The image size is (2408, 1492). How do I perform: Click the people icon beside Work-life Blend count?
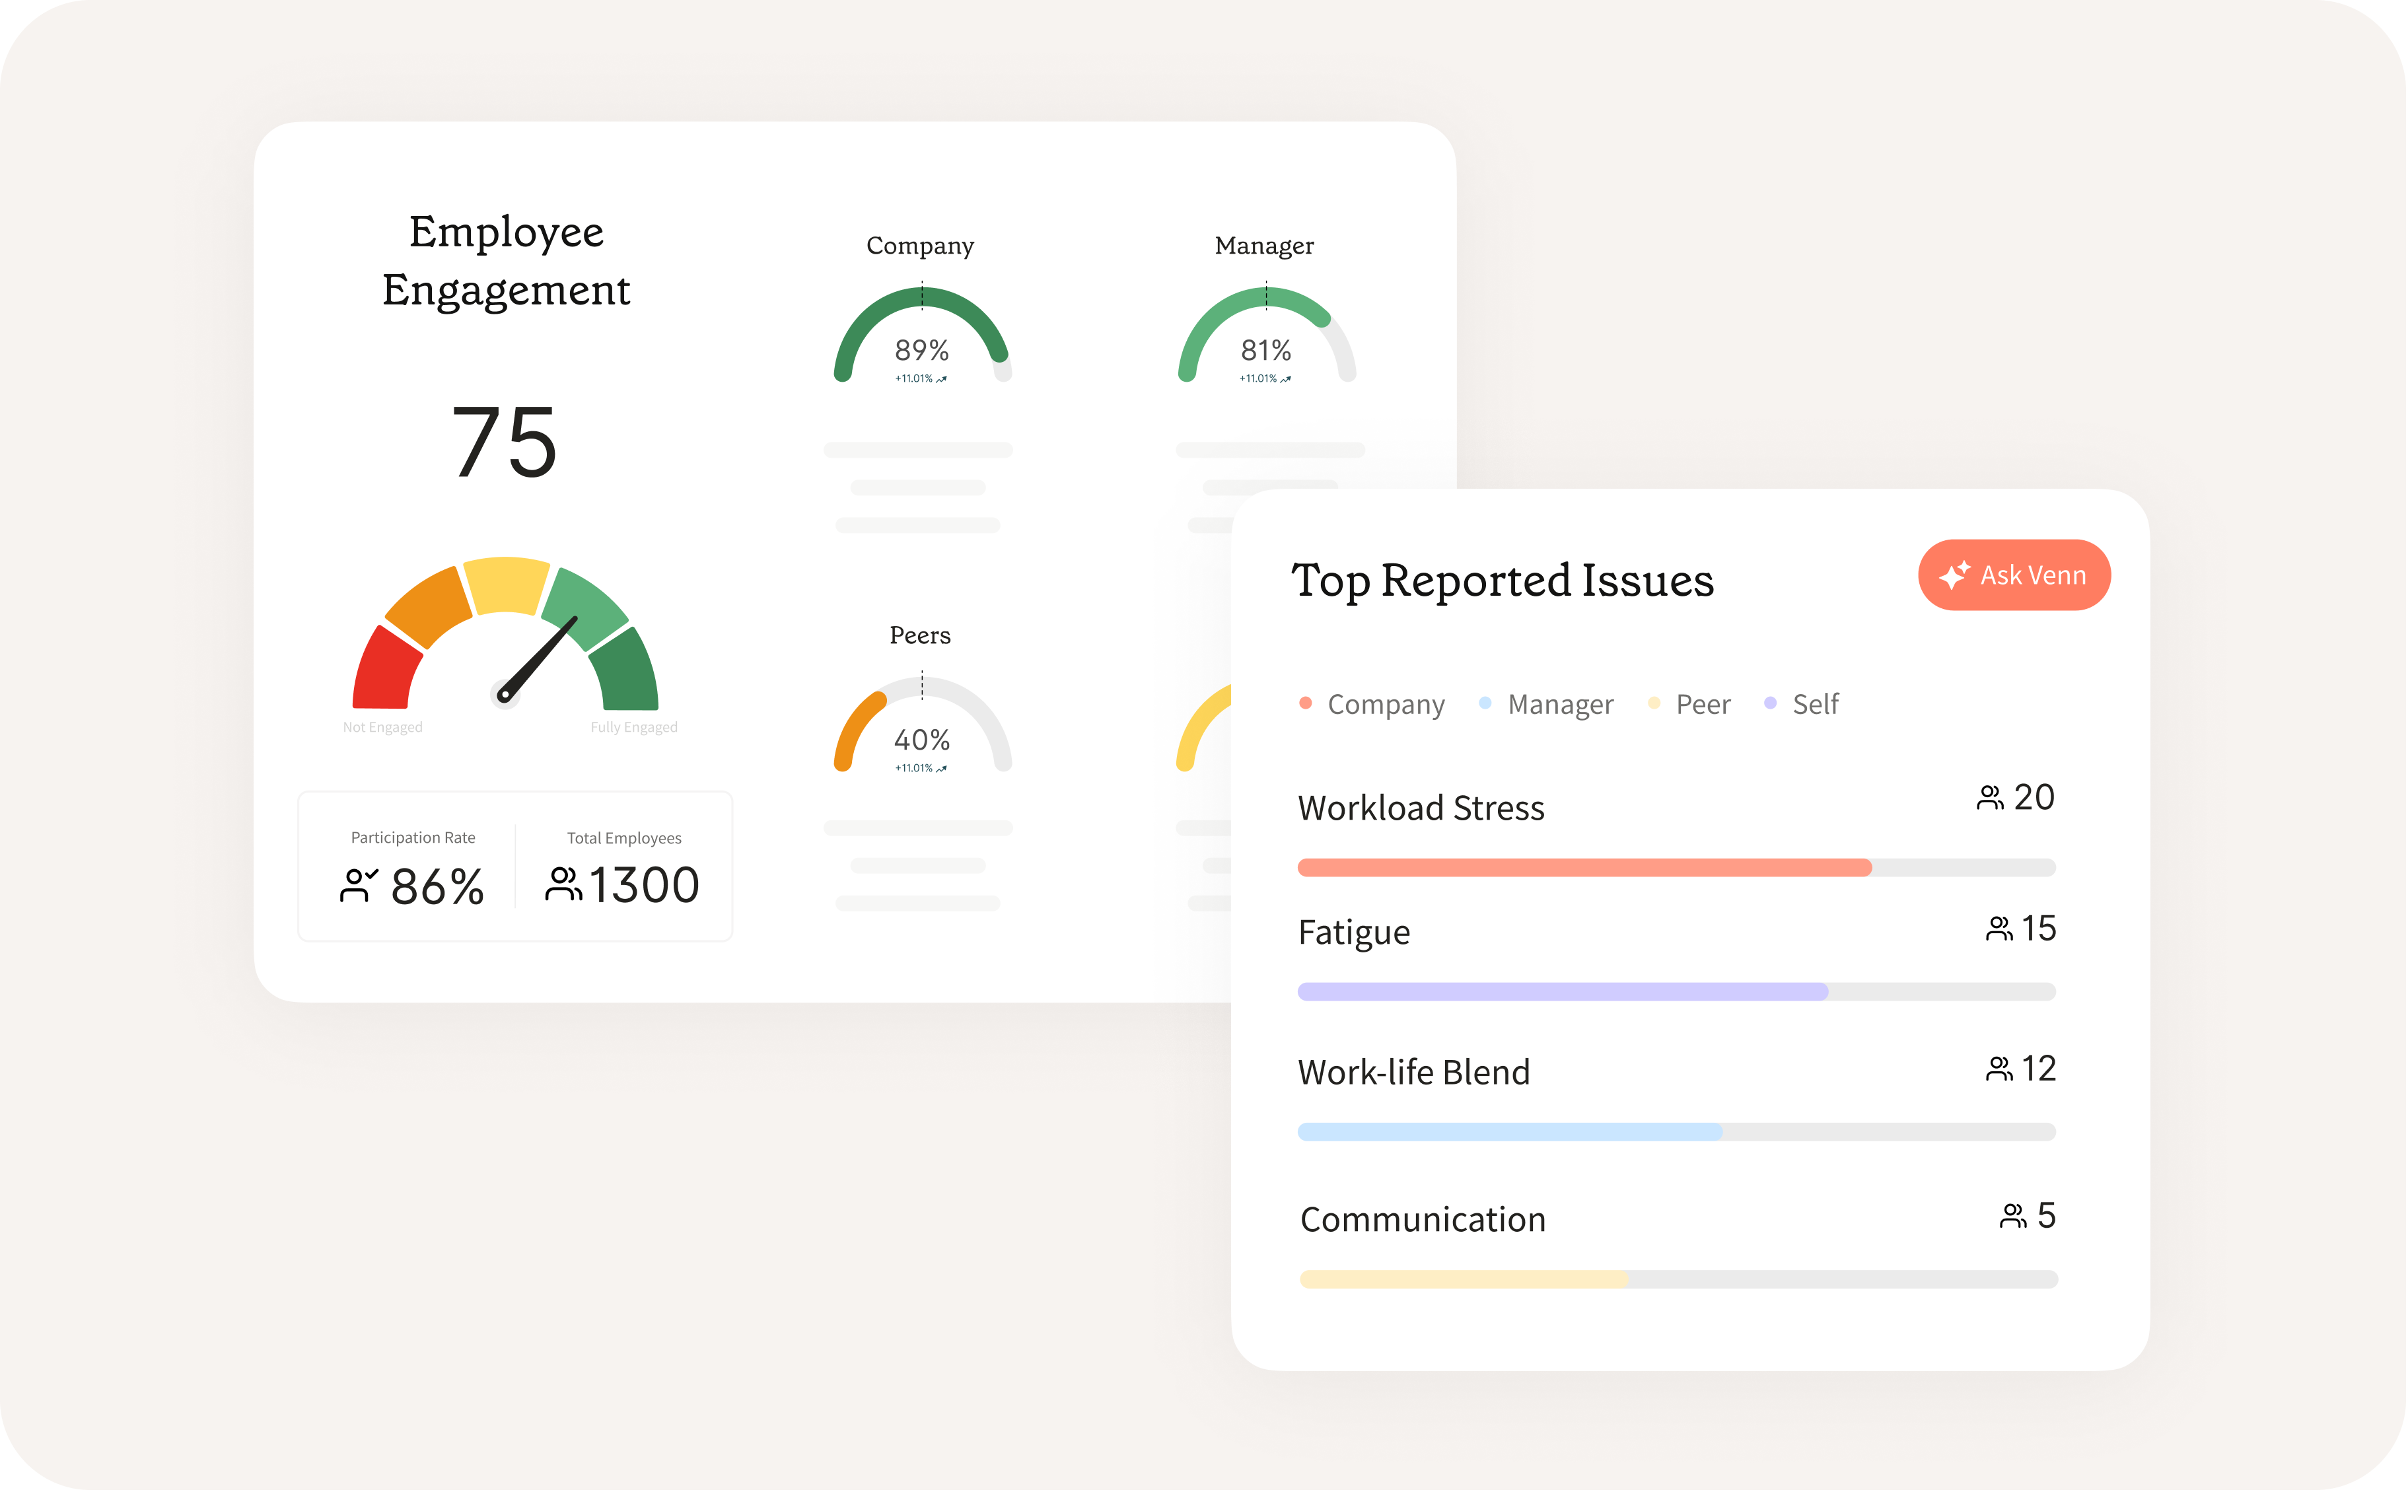[1999, 1069]
